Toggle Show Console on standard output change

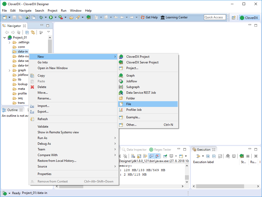point(151,156)
